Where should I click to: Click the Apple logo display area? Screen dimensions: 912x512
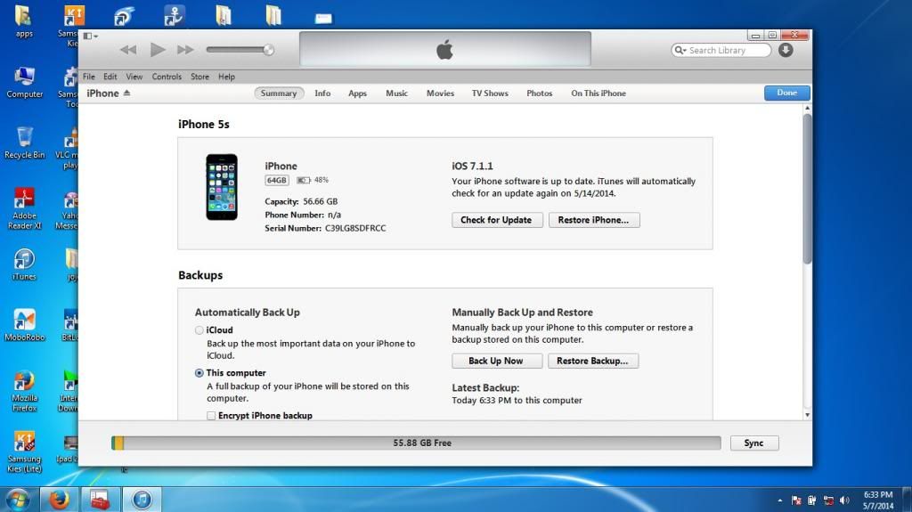445,49
